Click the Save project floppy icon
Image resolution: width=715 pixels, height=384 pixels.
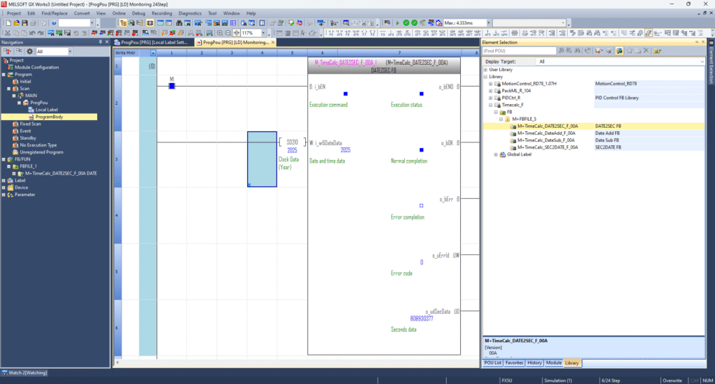[24, 23]
